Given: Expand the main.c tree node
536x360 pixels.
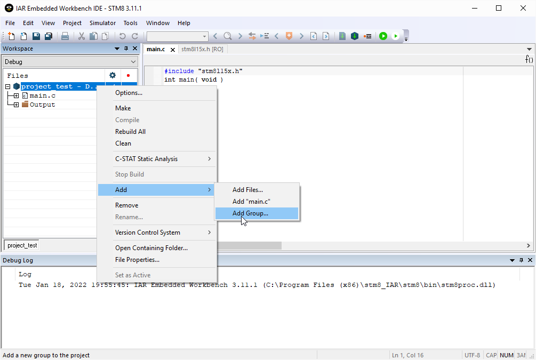Looking at the screenshot, I should click(x=16, y=95).
